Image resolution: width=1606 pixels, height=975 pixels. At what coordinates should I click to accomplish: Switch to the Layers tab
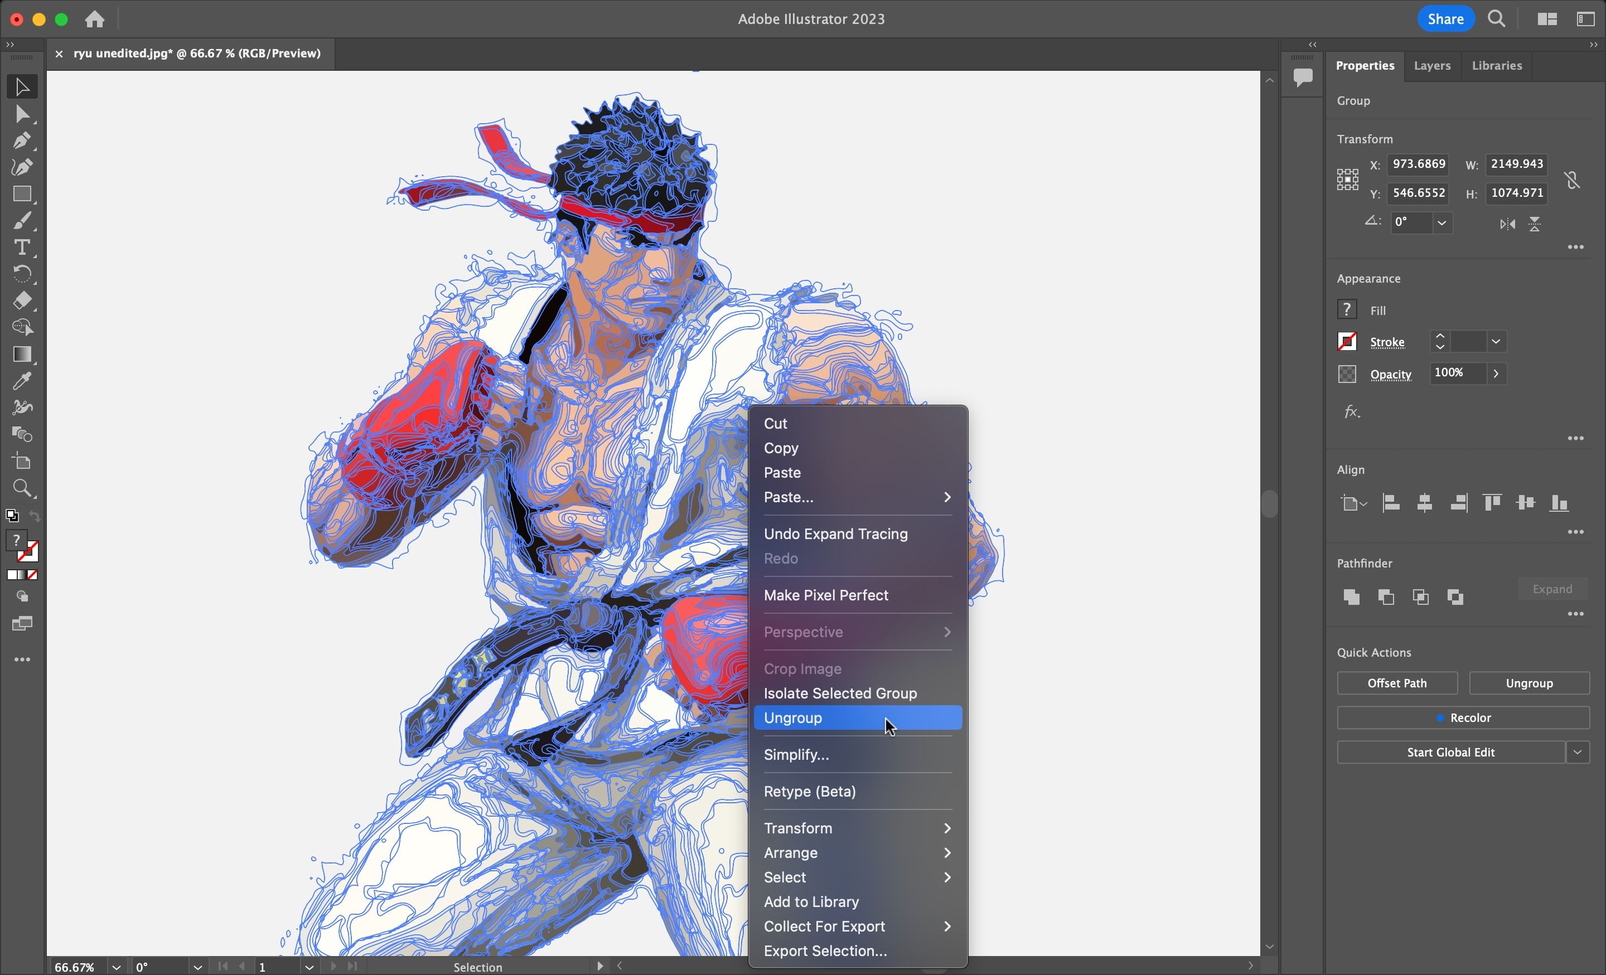coord(1432,66)
